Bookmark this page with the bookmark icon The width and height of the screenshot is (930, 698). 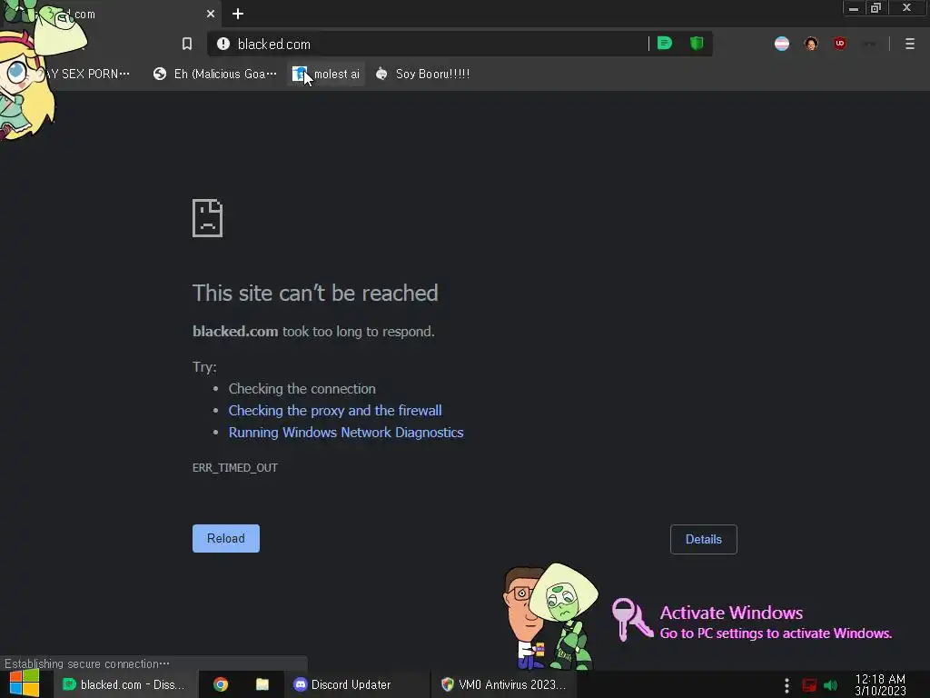[x=187, y=44]
